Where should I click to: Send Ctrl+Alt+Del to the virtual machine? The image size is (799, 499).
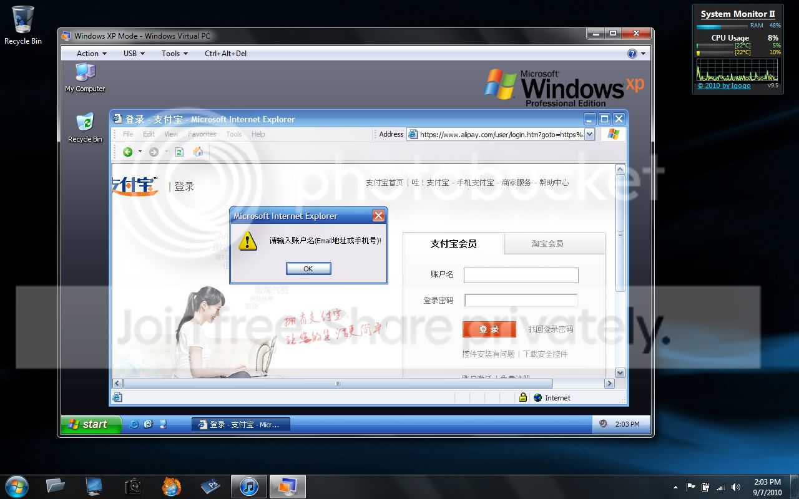[x=225, y=54]
